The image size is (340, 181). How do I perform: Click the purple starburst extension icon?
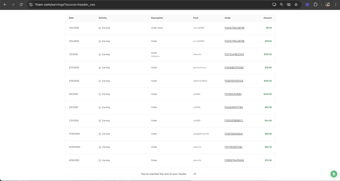click(307, 5)
